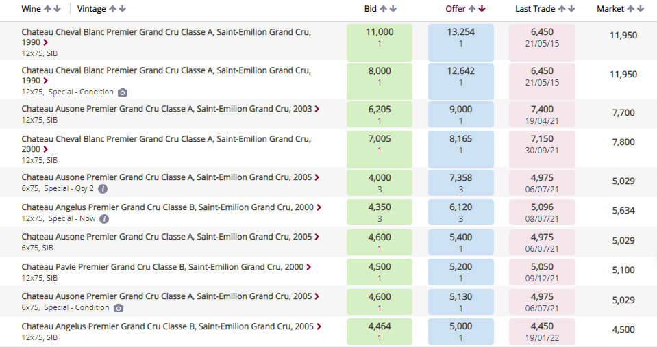Click info icon beside Special - Now
This screenshot has height=347, width=657.
104,219
